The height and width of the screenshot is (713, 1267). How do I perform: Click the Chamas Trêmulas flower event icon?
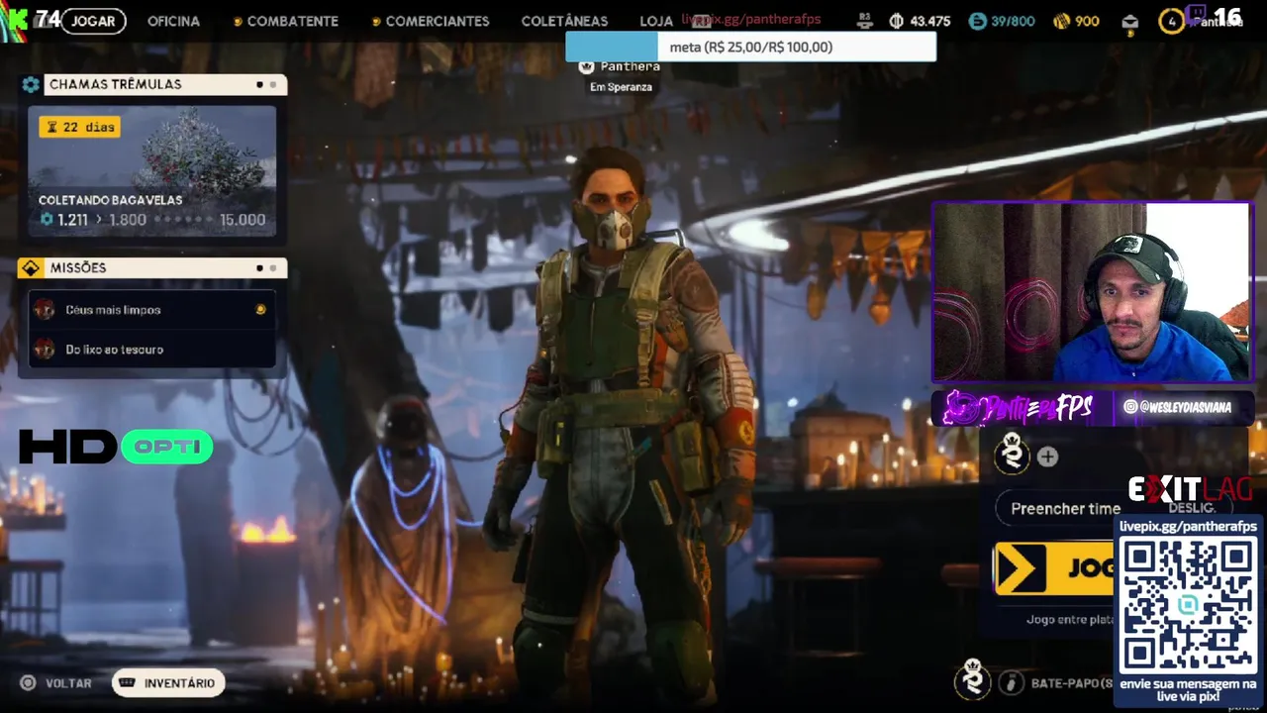(31, 85)
